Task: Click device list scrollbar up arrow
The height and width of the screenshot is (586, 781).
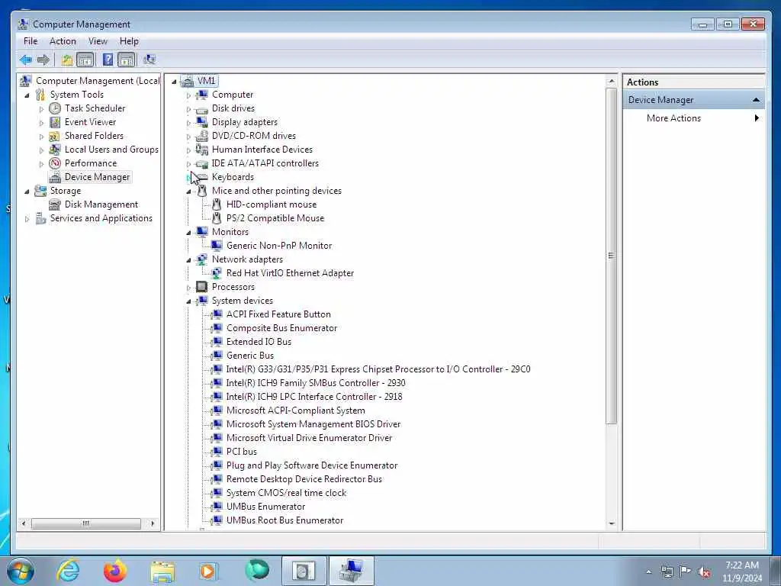Action: [612, 81]
